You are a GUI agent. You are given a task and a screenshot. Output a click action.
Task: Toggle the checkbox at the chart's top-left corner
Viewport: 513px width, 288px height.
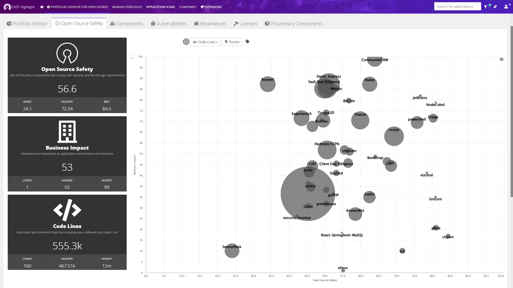click(x=132, y=56)
